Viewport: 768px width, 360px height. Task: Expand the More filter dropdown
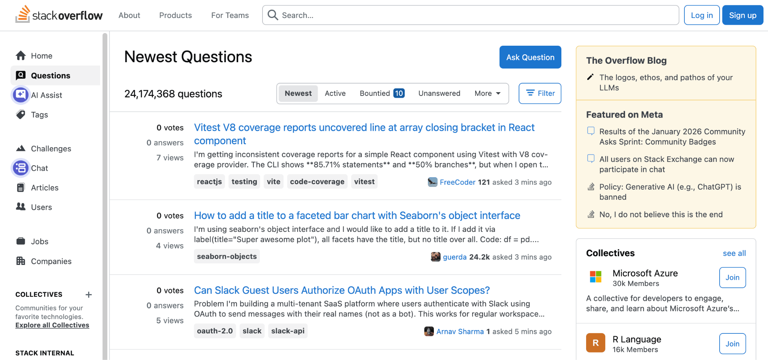click(486, 93)
